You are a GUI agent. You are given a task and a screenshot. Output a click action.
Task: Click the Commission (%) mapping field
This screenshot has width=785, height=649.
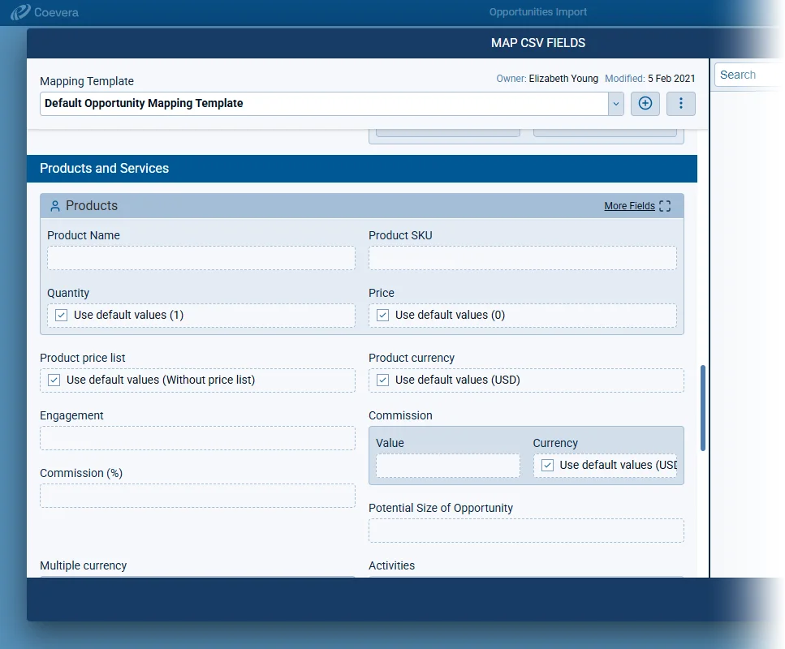(198, 496)
